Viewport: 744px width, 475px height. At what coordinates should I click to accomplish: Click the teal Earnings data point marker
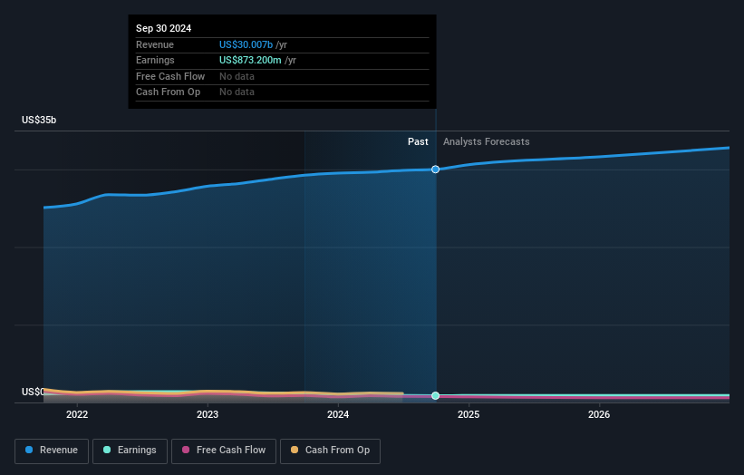click(x=435, y=396)
